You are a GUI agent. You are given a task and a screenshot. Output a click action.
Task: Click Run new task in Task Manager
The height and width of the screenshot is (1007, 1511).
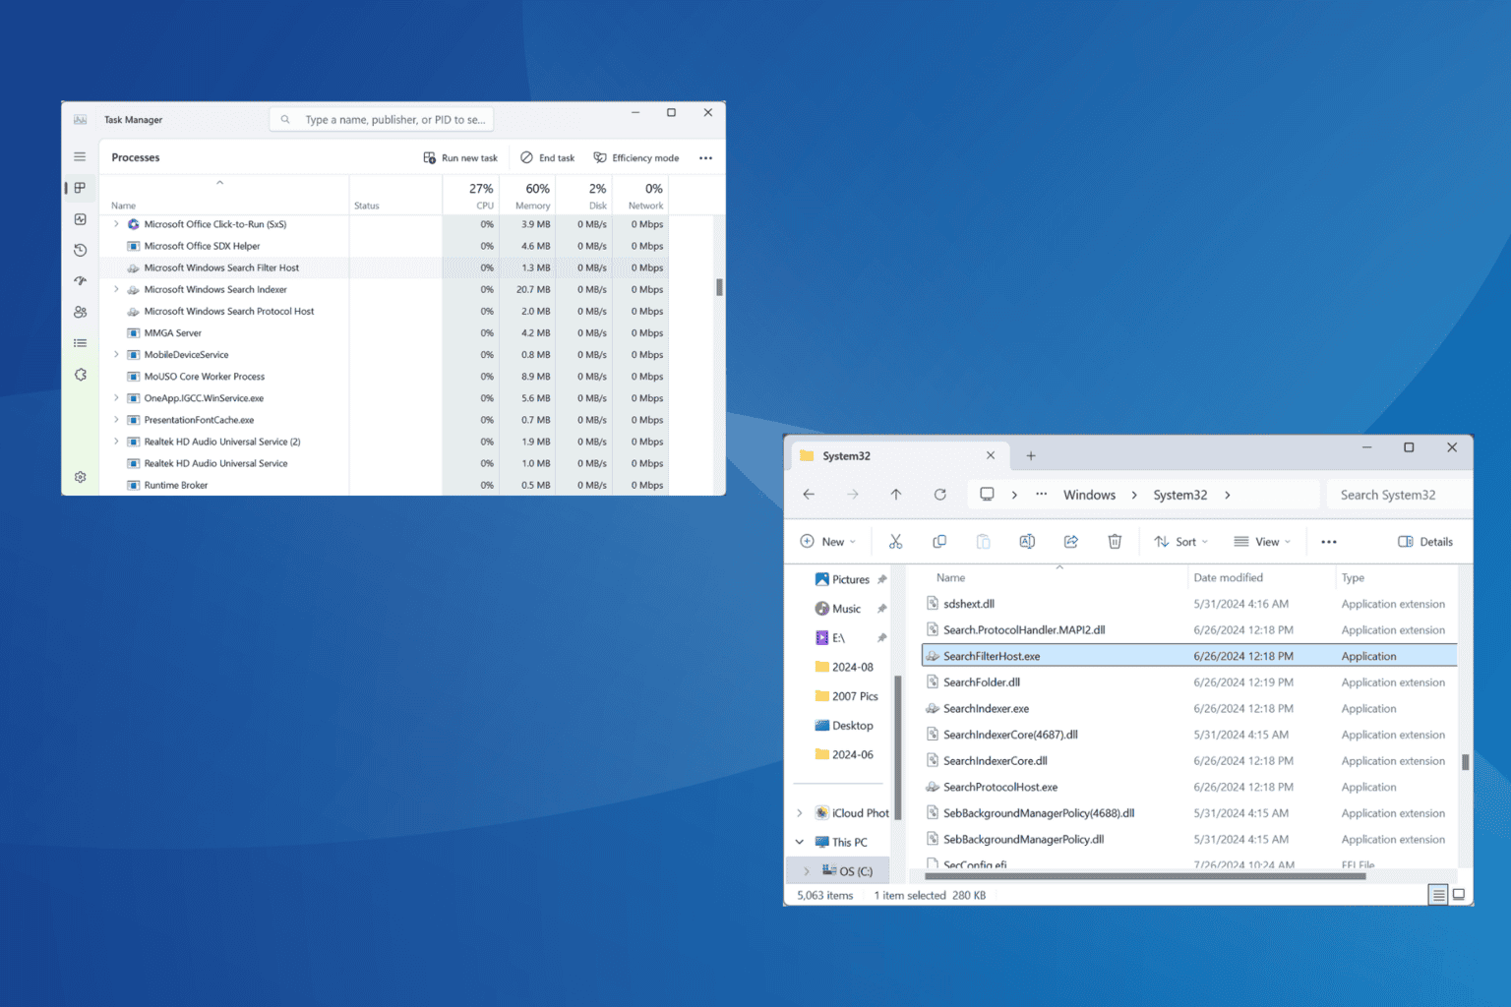point(460,157)
